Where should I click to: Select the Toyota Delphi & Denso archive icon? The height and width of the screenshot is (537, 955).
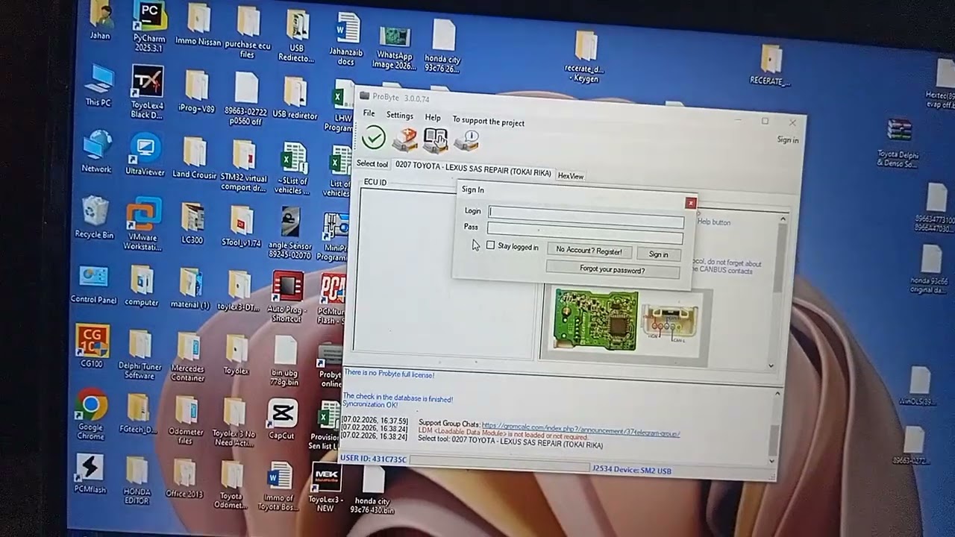click(x=898, y=144)
